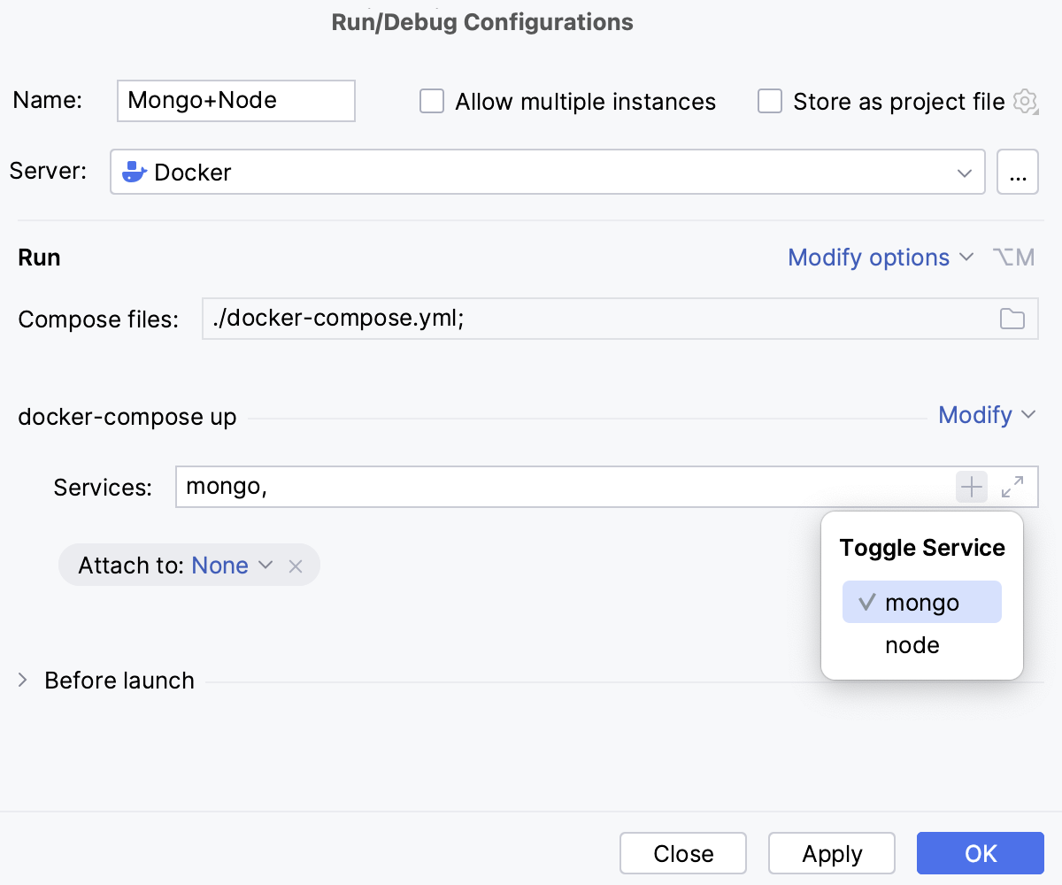Open the Server dropdown
Viewport: 1062px width, 885px height.
click(x=964, y=172)
